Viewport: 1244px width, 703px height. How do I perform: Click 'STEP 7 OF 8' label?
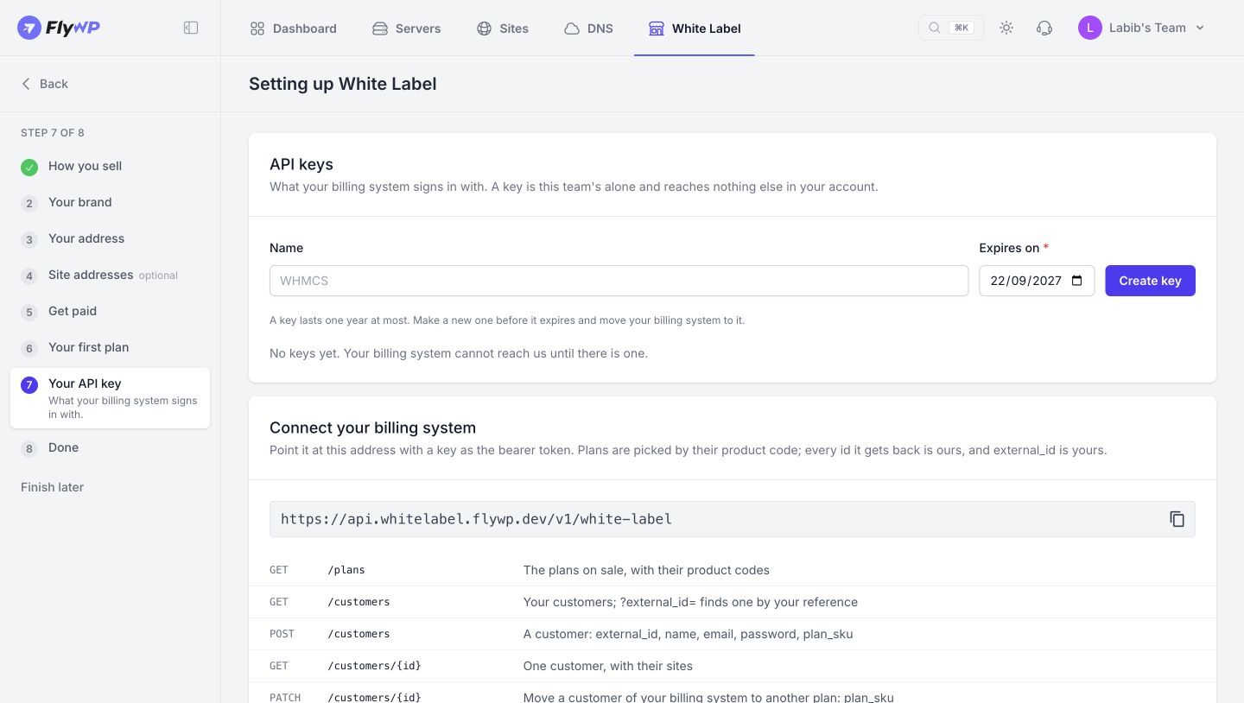pos(53,133)
